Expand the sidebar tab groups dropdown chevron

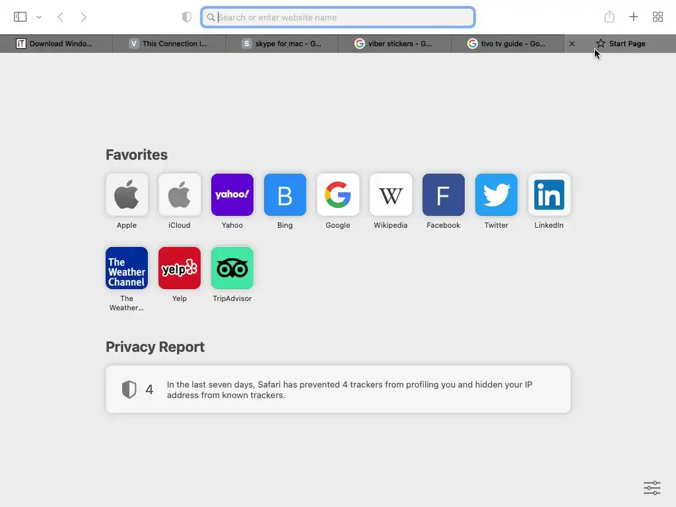[x=39, y=17]
